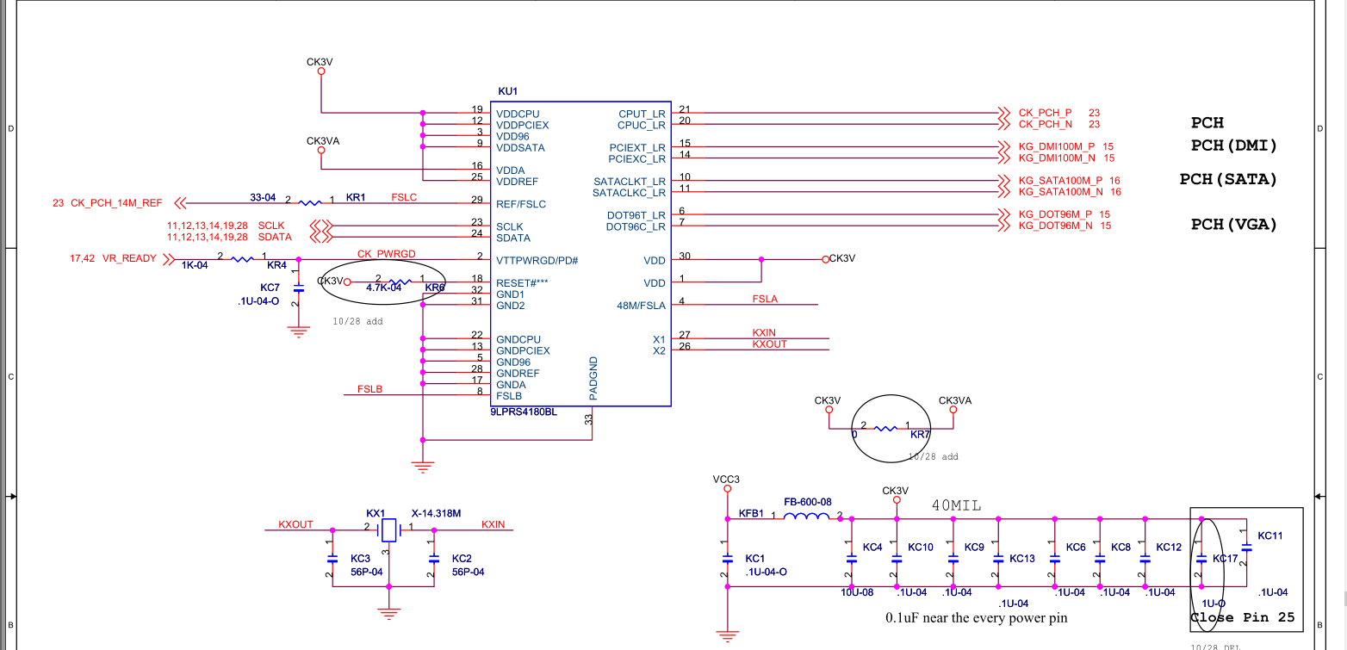This screenshot has height=650, width=1347.
Task: Click the 48M/FSLA pin name
Action: 642,305
